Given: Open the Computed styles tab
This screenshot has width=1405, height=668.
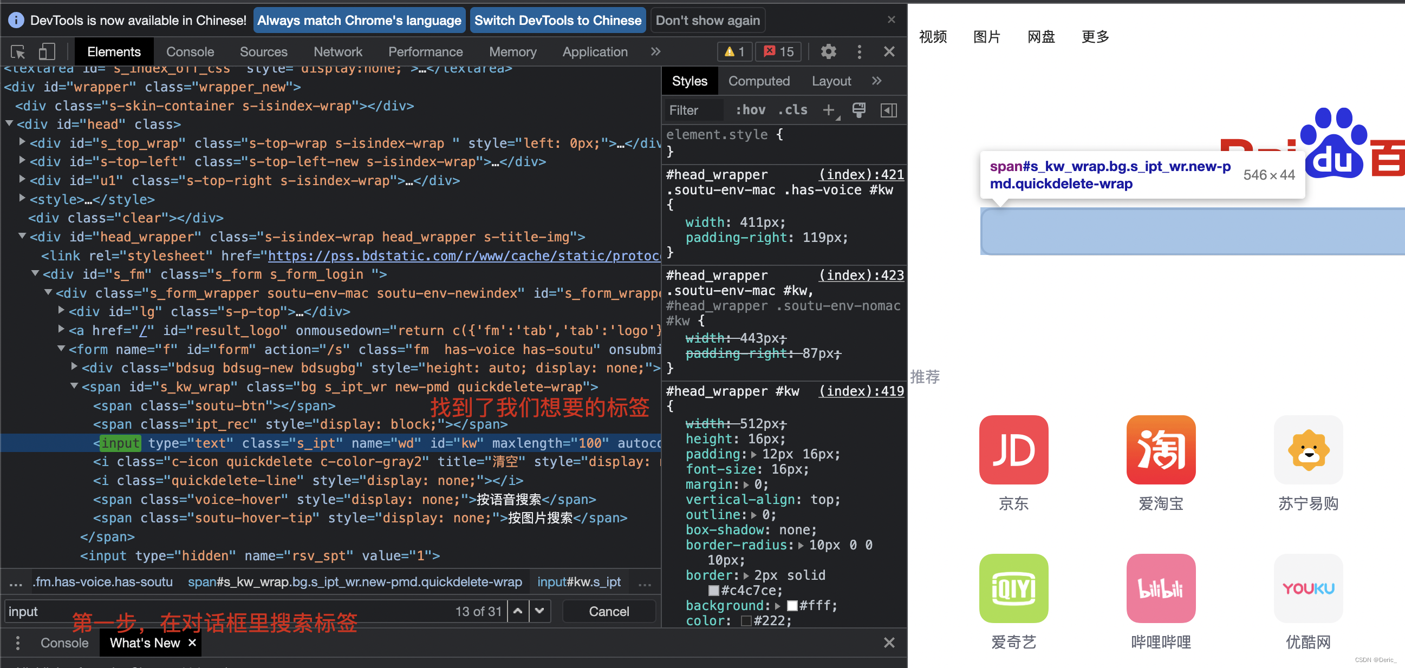Looking at the screenshot, I should [x=759, y=81].
